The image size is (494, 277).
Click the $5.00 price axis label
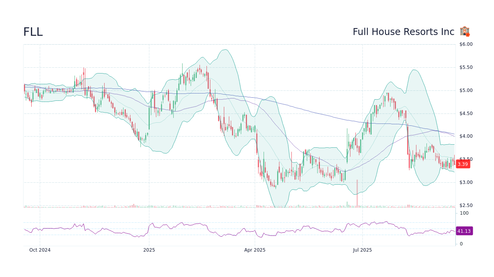tap(466, 90)
